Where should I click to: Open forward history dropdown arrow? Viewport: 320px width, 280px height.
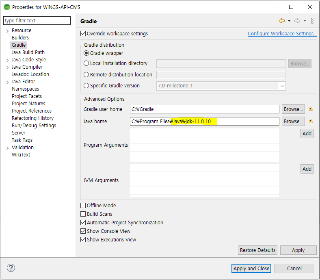pyautogui.click(x=305, y=21)
